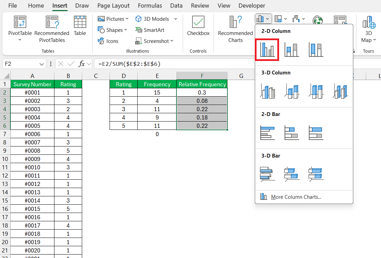Insert a Checkbox control
This screenshot has width=381, height=258.
tap(198, 26)
